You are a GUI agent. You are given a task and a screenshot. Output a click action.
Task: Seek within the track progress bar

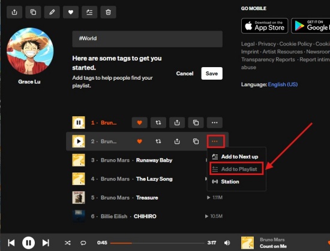[x=157, y=243]
